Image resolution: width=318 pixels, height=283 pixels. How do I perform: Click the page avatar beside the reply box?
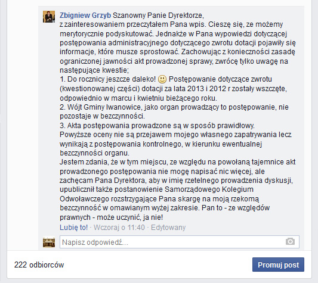point(49,242)
